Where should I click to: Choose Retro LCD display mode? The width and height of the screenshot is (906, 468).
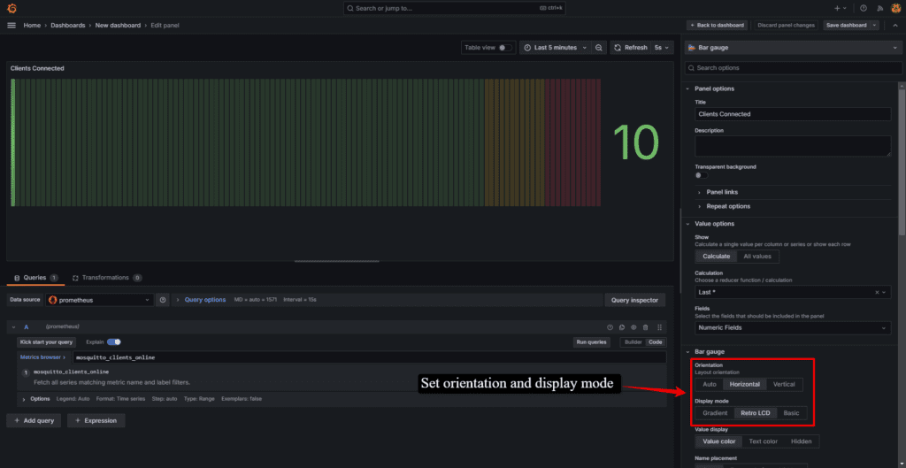click(x=756, y=413)
